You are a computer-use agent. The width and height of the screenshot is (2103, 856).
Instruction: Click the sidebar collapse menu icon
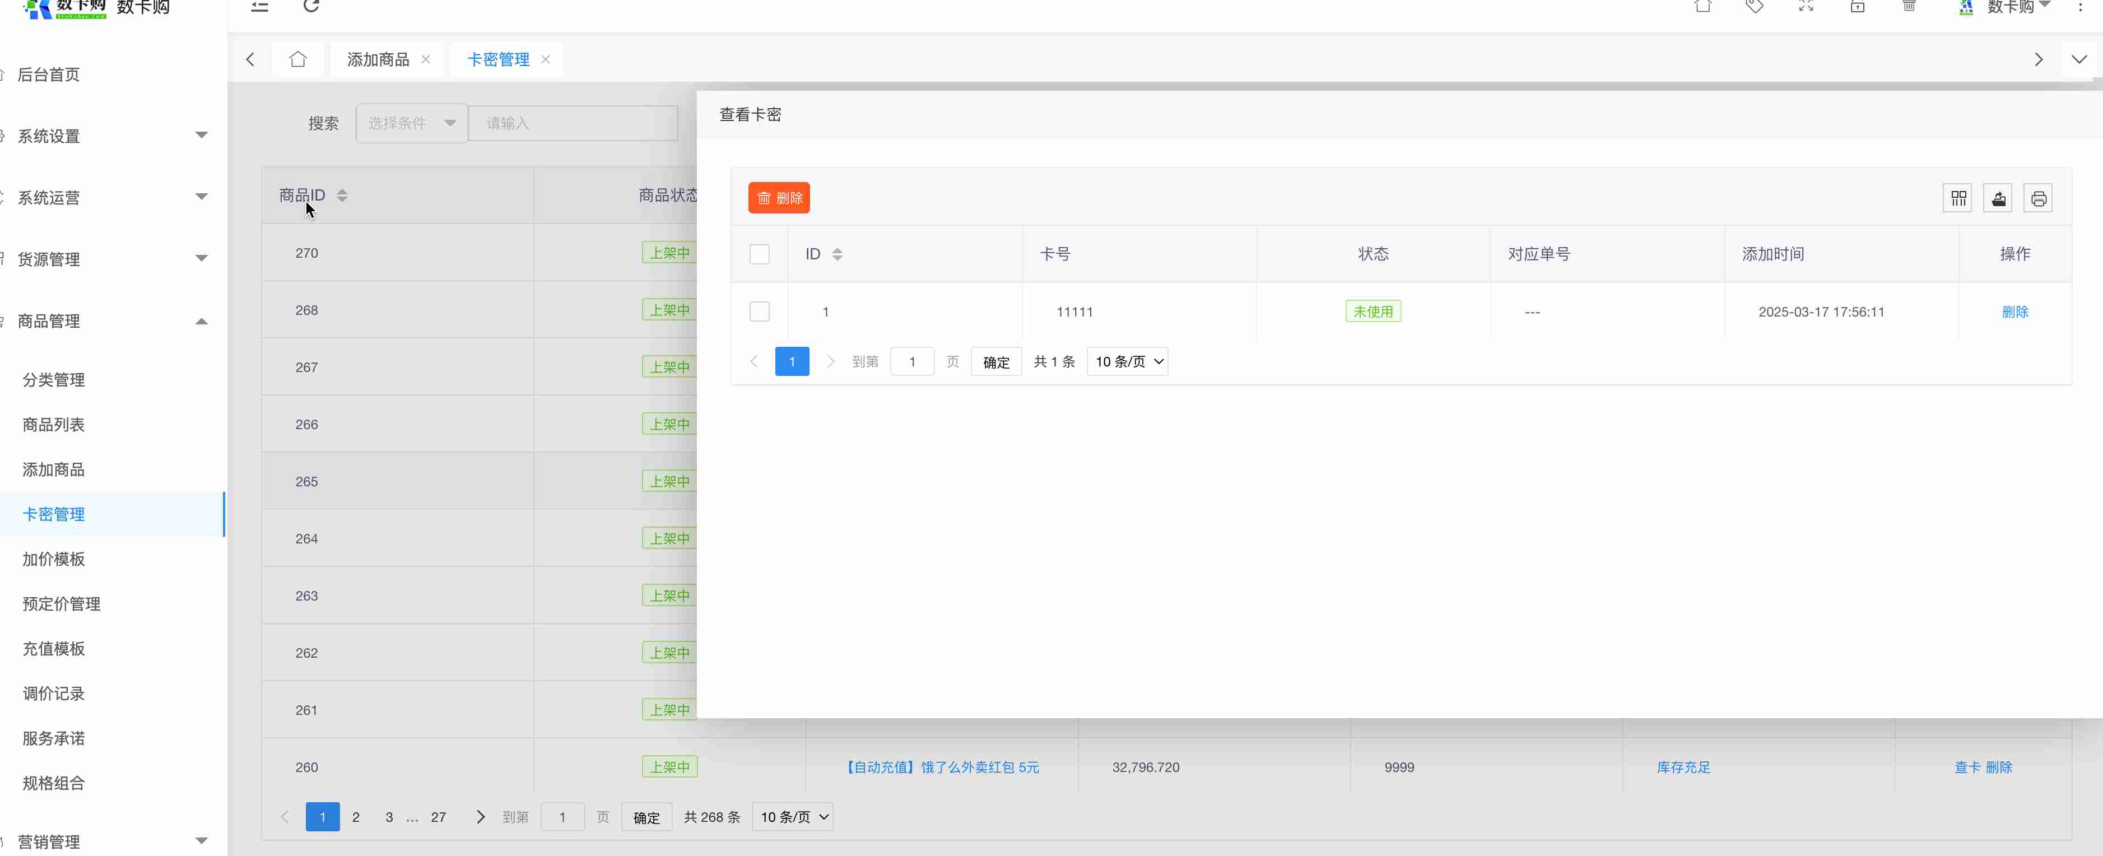pos(259,7)
